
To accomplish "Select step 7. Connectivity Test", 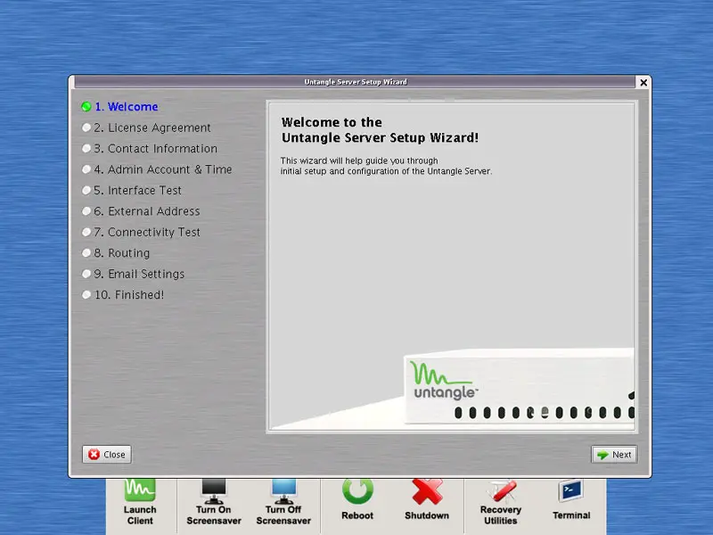I will [x=141, y=233].
